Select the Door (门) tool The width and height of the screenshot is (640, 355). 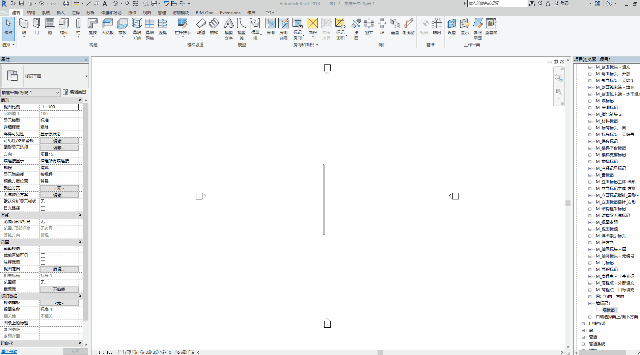36,27
